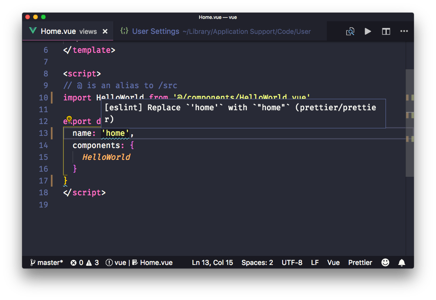Click the errors and warnings count
This screenshot has height=300, width=436.
tap(85, 263)
